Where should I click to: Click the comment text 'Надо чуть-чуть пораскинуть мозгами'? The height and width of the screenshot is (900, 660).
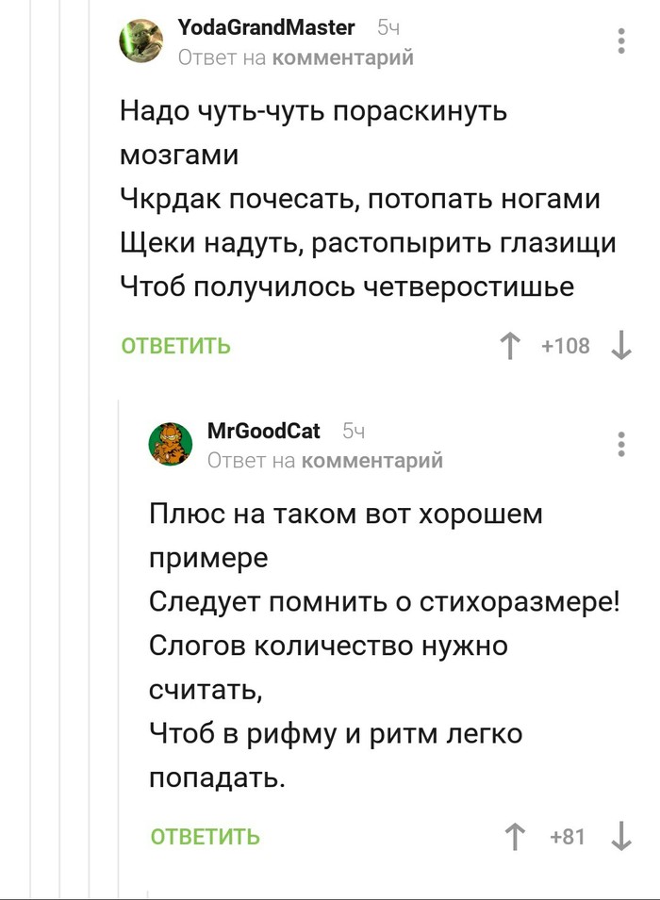[313, 132]
